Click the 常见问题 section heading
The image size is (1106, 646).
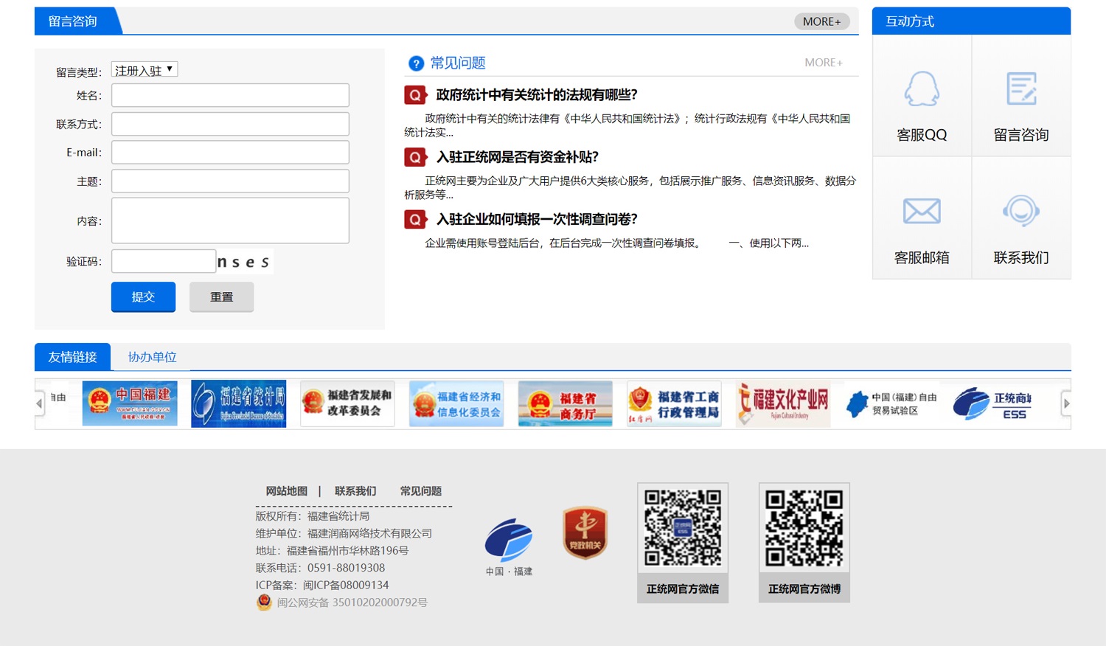point(458,63)
